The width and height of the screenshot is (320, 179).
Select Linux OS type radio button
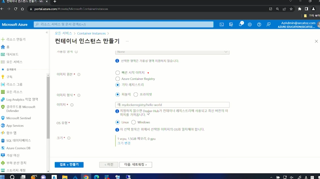click(x=118, y=122)
